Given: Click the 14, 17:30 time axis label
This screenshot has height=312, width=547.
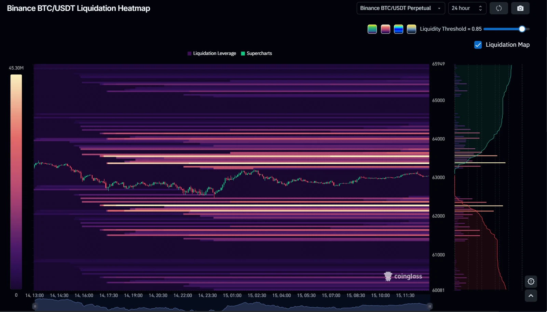Looking at the screenshot, I should (109, 296).
